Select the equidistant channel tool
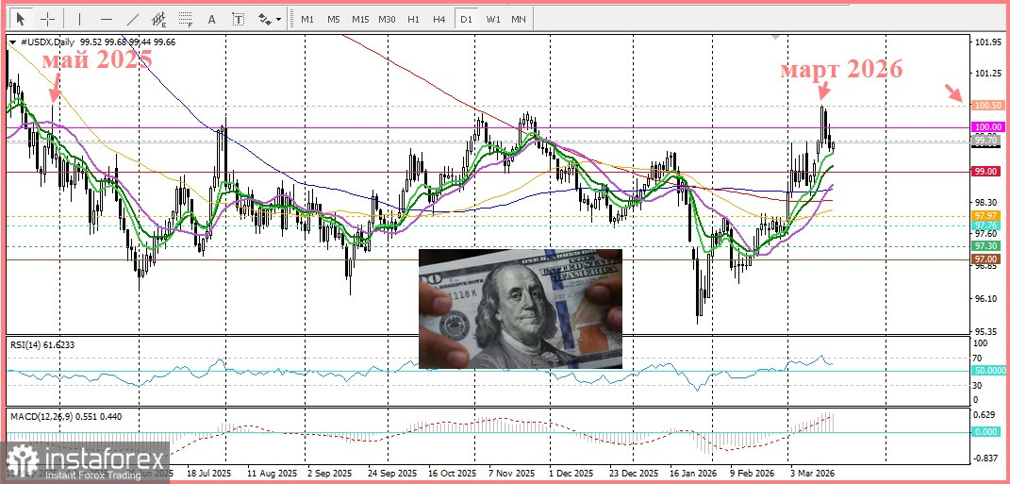This screenshot has height=484, width=1010. point(159,19)
